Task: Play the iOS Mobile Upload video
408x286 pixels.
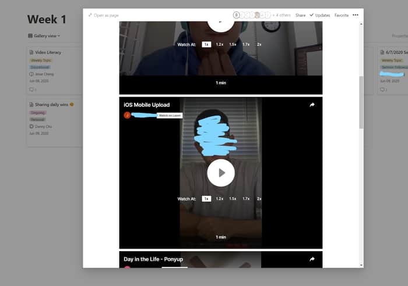Action: [x=221, y=173]
